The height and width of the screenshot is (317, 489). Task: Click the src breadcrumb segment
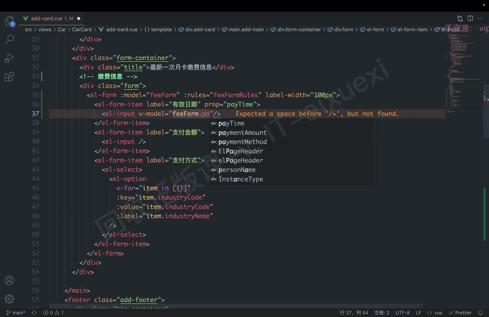28,29
